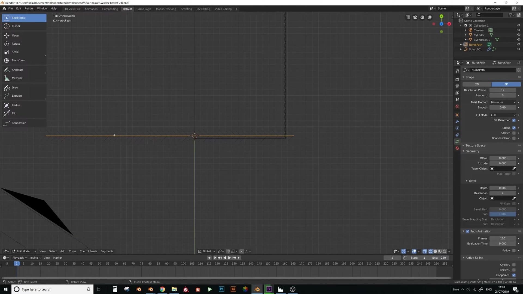Image resolution: width=523 pixels, height=294 pixels.
Task: Open the Keying popover in timeline
Action: coord(35,258)
